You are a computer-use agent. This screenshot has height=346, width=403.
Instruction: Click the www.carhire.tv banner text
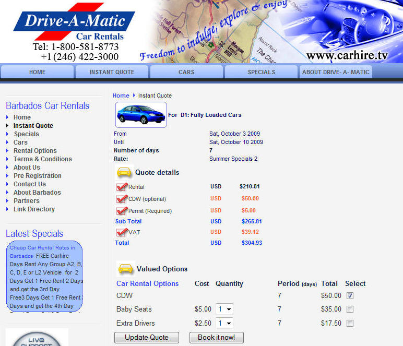pos(347,55)
